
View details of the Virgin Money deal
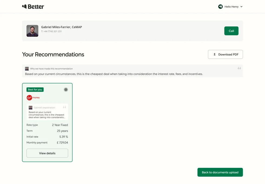tap(47, 153)
